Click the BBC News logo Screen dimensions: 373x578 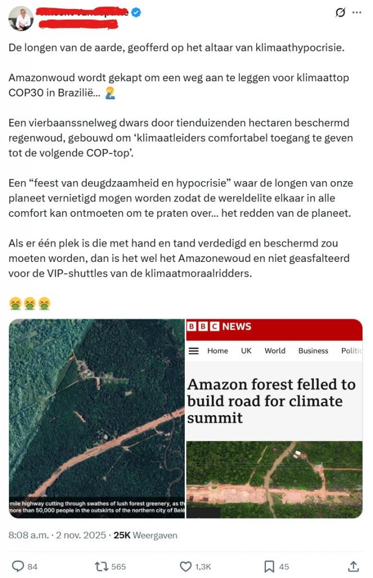tap(219, 327)
